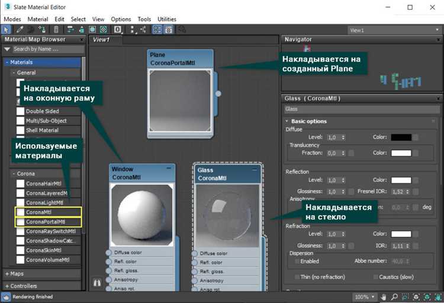Open the View1 dropdown in toolbar

coord(394,30)
